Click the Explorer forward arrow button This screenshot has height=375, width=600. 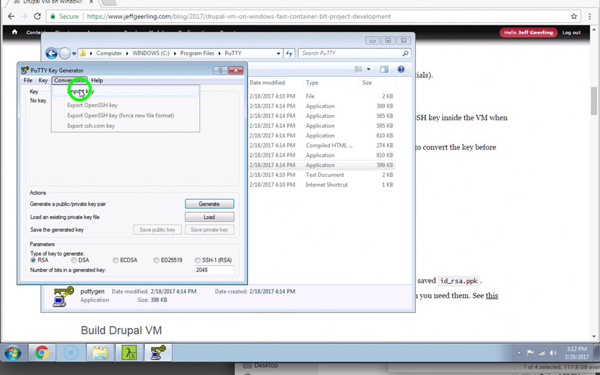(64, 53)
